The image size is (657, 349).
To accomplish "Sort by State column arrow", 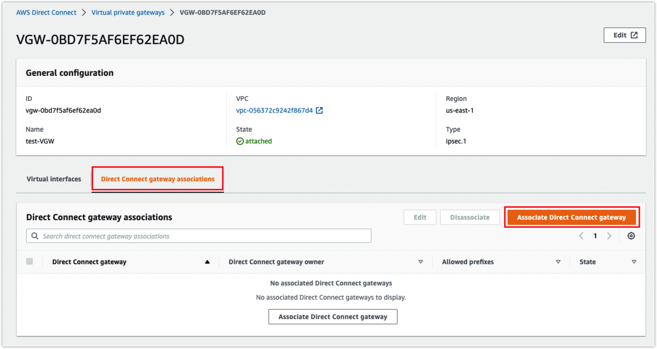I will (634, 262).
